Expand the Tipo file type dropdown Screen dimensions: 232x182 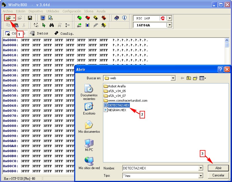tap(200, 176)
